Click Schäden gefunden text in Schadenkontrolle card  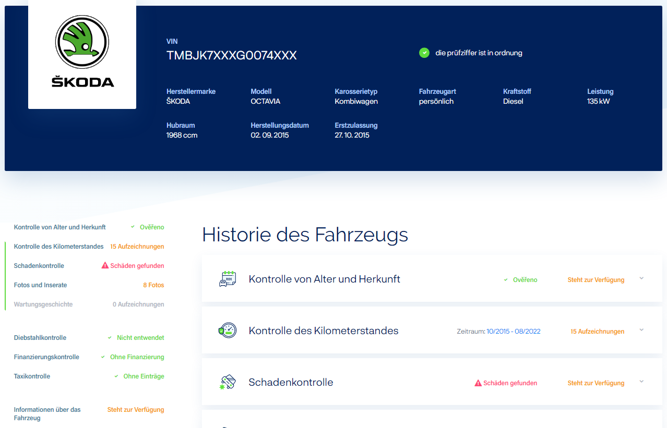pyautogui.click(x=510, y=383)
